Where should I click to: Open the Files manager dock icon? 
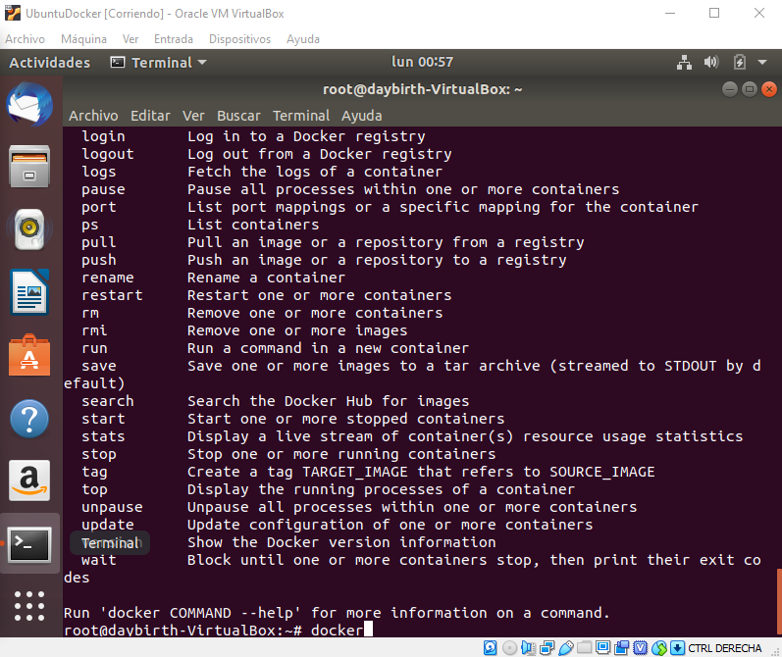tap(30, 167)
